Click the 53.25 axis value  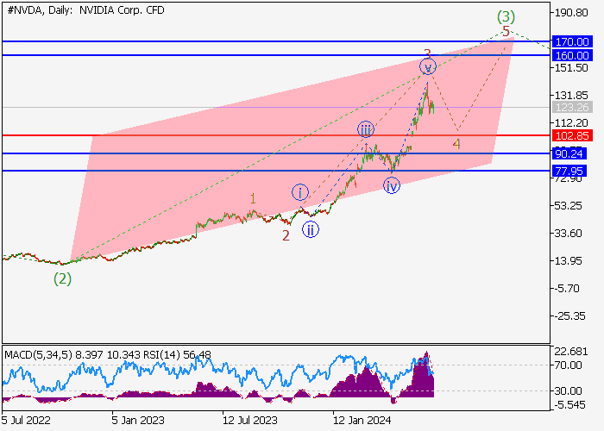click(568, 206)
